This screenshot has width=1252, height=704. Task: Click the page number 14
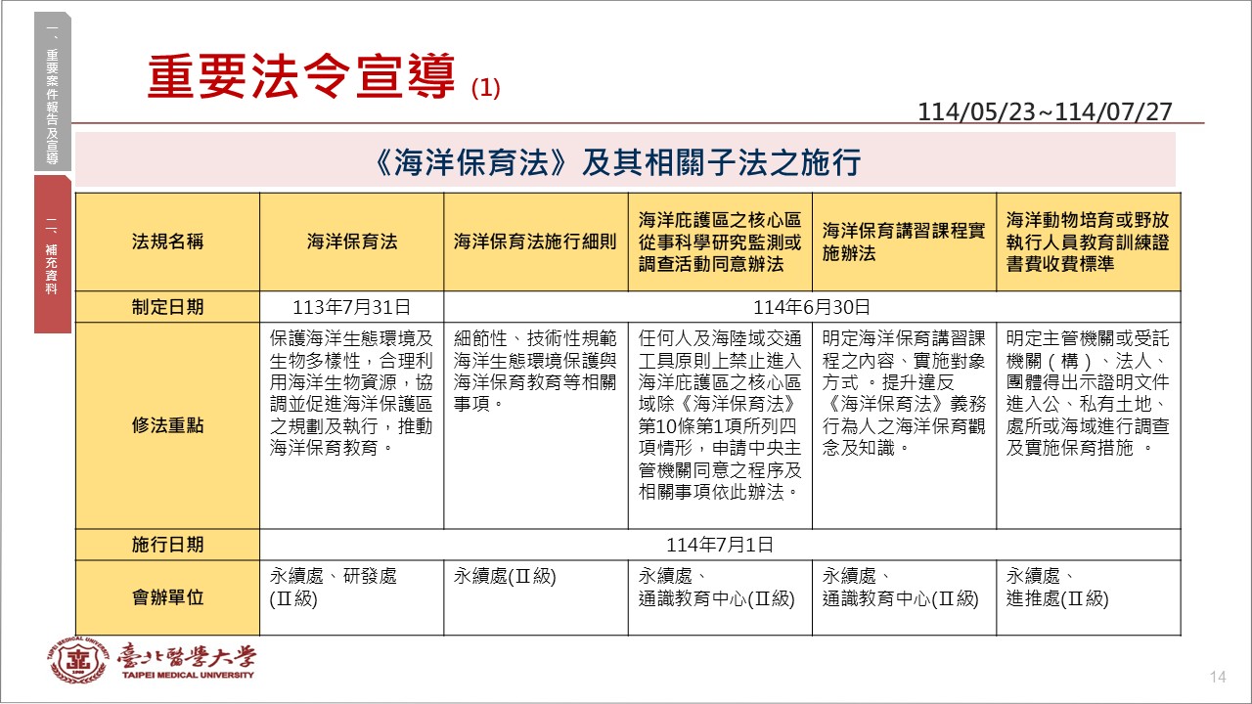coord(1218,677)
